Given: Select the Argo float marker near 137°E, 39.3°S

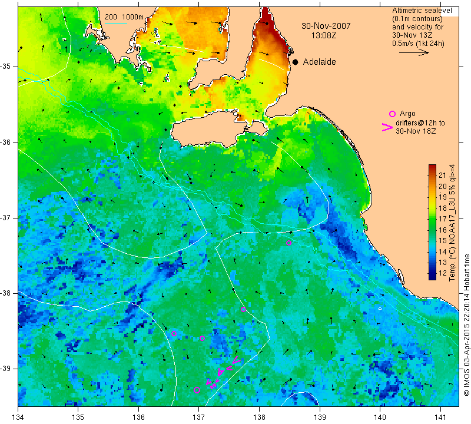Looking at the screenshot, I should click(197, 390).
